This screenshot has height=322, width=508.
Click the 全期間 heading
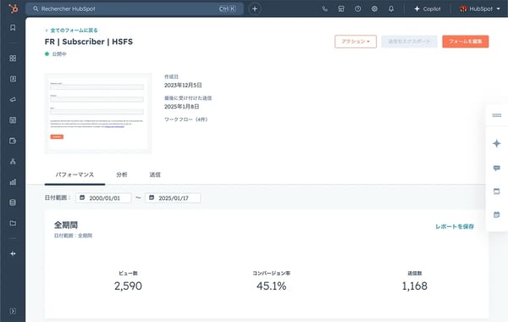click(x=66, y=225)
